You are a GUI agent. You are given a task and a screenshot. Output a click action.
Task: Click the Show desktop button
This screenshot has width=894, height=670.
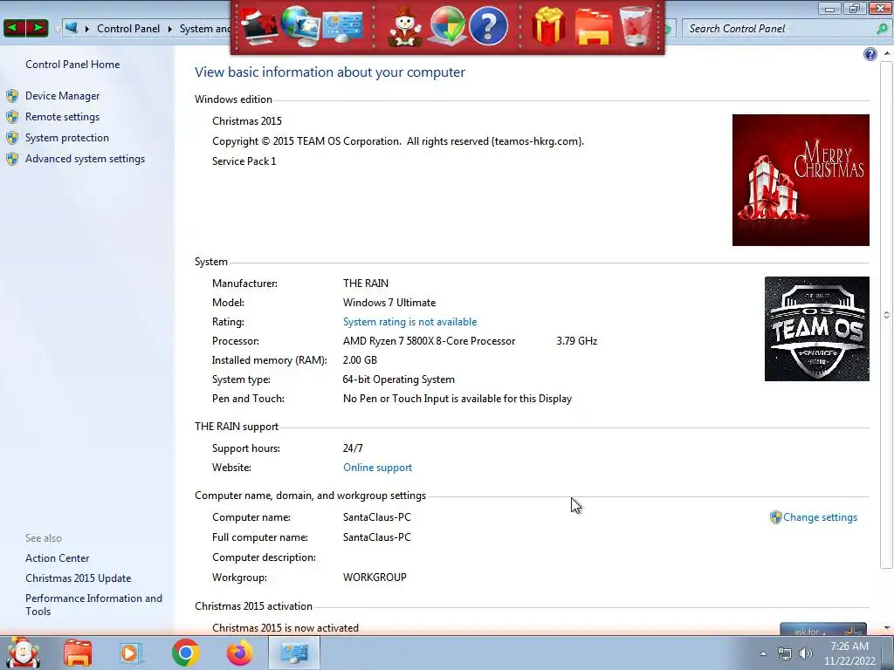[888, 653]
